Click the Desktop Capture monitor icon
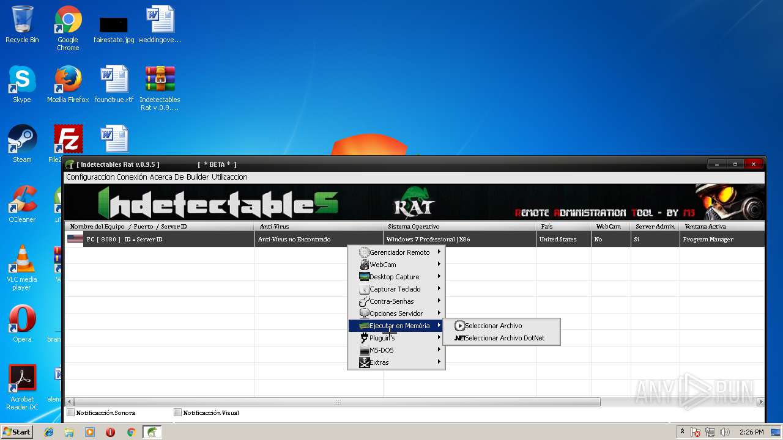783x440 pixels. (x=365, y=277)
